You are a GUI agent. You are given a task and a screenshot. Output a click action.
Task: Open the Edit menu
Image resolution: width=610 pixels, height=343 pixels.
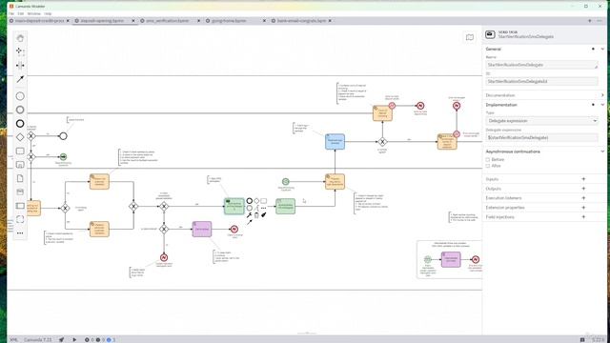point(21,13)
